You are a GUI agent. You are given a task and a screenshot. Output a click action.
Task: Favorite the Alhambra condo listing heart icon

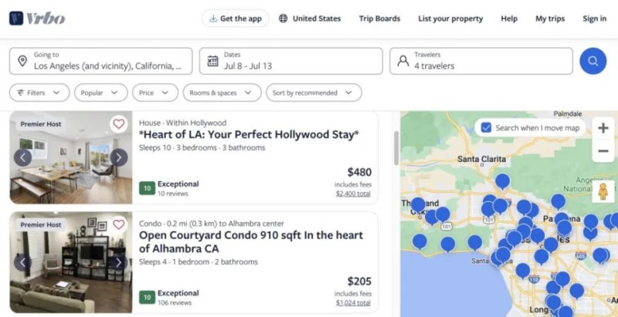(x=118, y=224)
